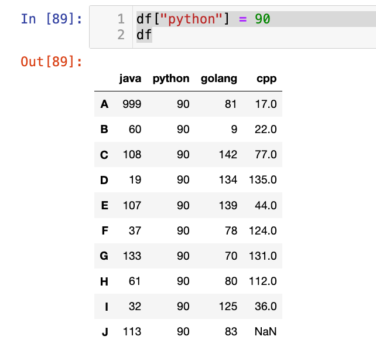Viewport: 376px width, 360px height.
Task: Click golang value 142 in row C
Action: [228, 155]
